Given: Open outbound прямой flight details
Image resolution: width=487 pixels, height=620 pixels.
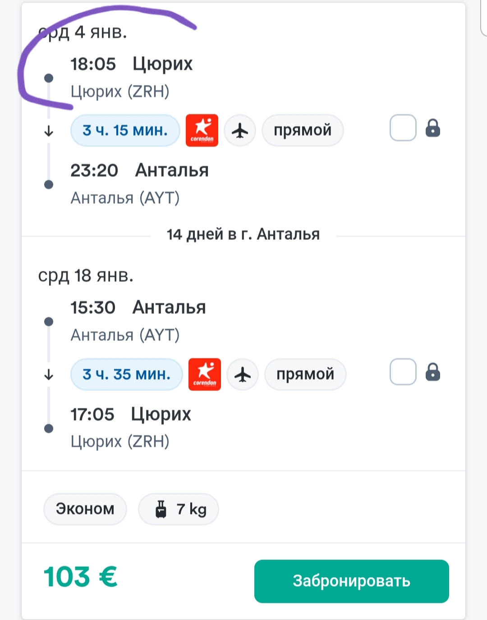Looking at the screenshot, I should coord(303,131).
